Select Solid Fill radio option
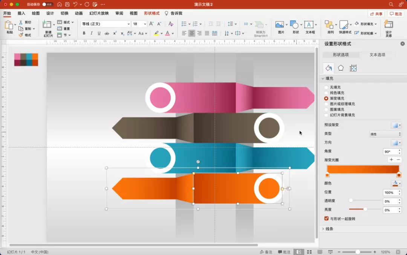The height and width of the screenshot is (255, 407). coord(326,93)
